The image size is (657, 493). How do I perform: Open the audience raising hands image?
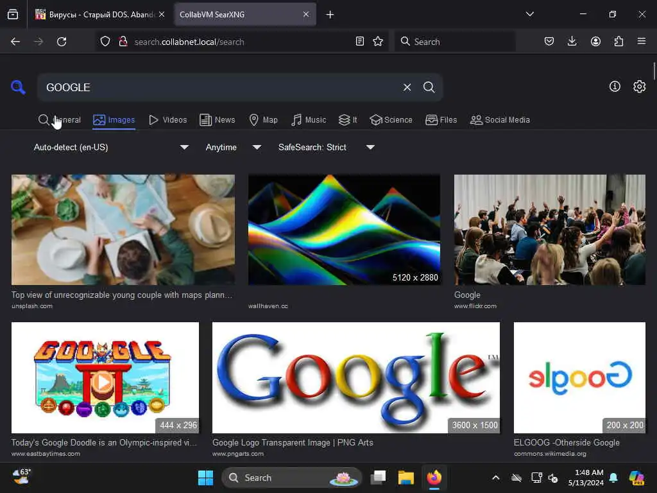click(x=550, y=230)
